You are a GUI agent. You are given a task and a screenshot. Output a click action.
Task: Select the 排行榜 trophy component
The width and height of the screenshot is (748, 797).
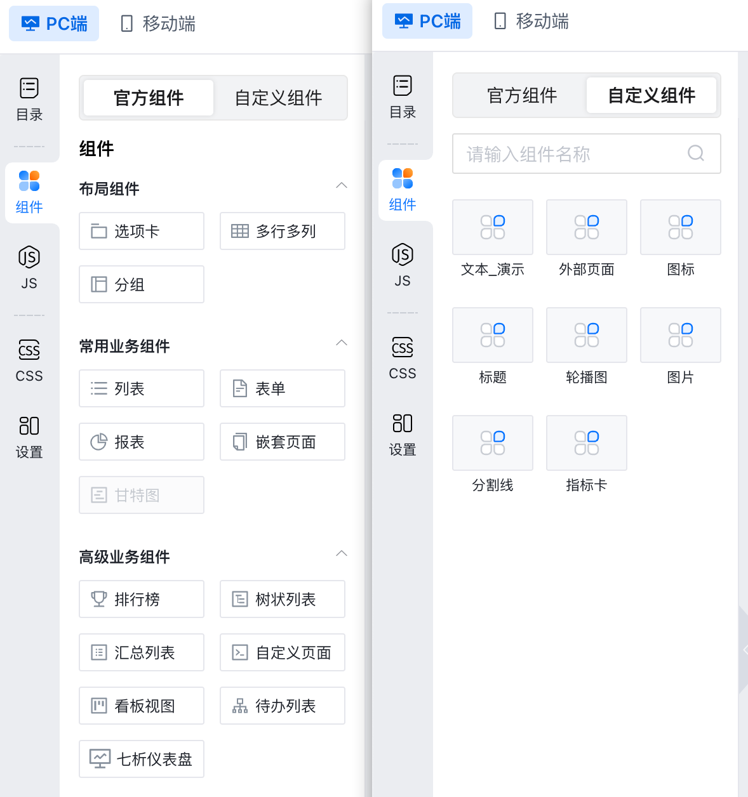(141, 599)
